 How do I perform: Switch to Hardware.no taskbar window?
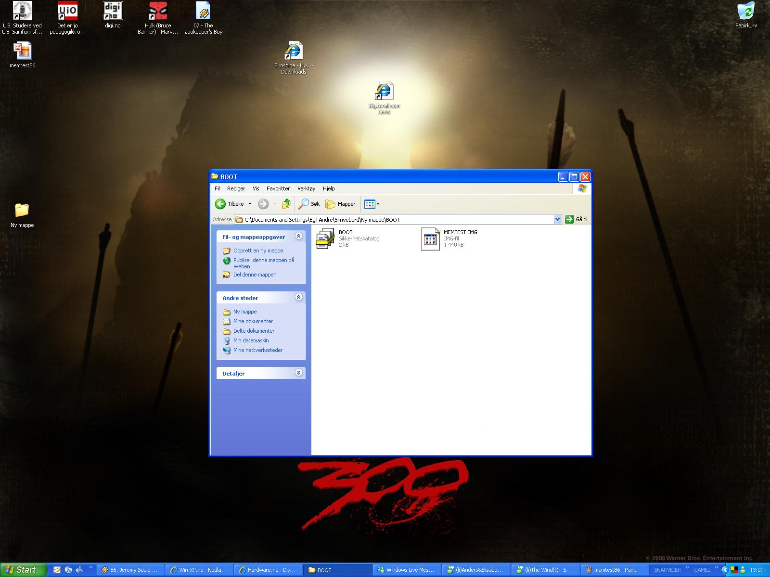point(269,570)
